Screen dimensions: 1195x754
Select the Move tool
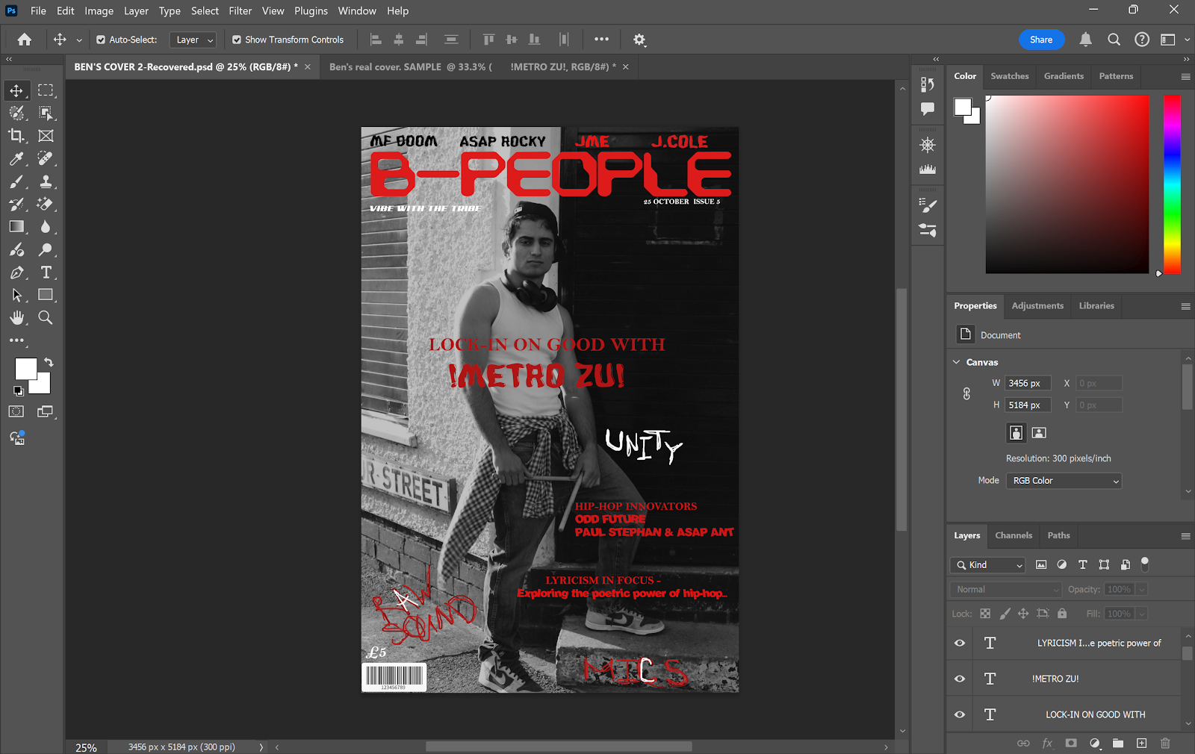click(x=16, y=90)
